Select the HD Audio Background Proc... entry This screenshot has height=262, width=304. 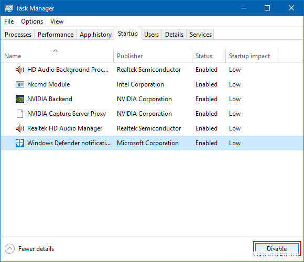click(152, 70)
